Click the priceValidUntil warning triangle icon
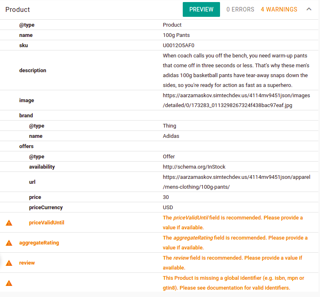The height and width of the screenshot is (297, 320). pos(9,223)
